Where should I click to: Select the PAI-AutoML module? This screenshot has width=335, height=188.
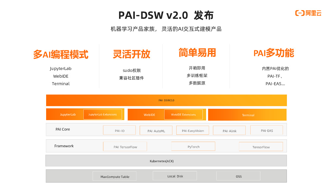click(156, 130)
